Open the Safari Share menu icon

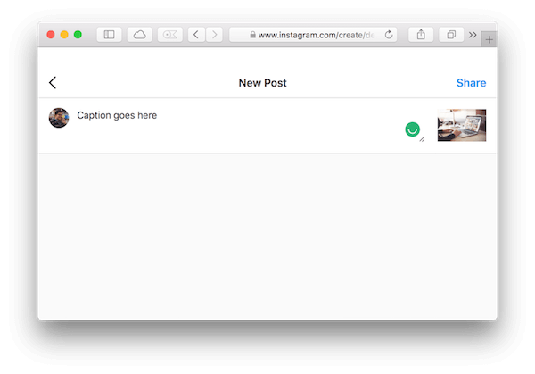coord(421,35)
